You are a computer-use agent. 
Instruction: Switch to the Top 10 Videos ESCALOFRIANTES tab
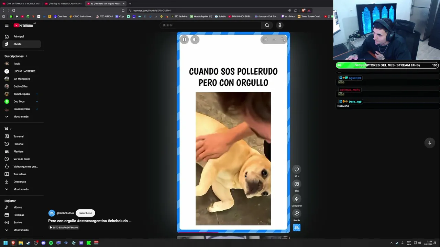click(63, 3)
